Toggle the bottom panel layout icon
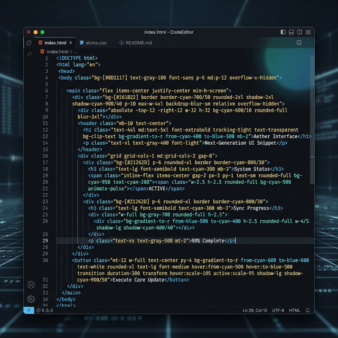Viewport: 338px width, 338px height. [x=291, y=32]
